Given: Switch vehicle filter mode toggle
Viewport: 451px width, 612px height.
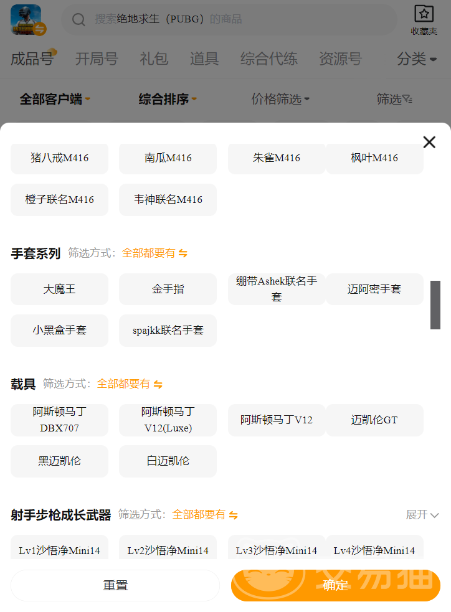Looking at the screenshot, I should 158,384.
